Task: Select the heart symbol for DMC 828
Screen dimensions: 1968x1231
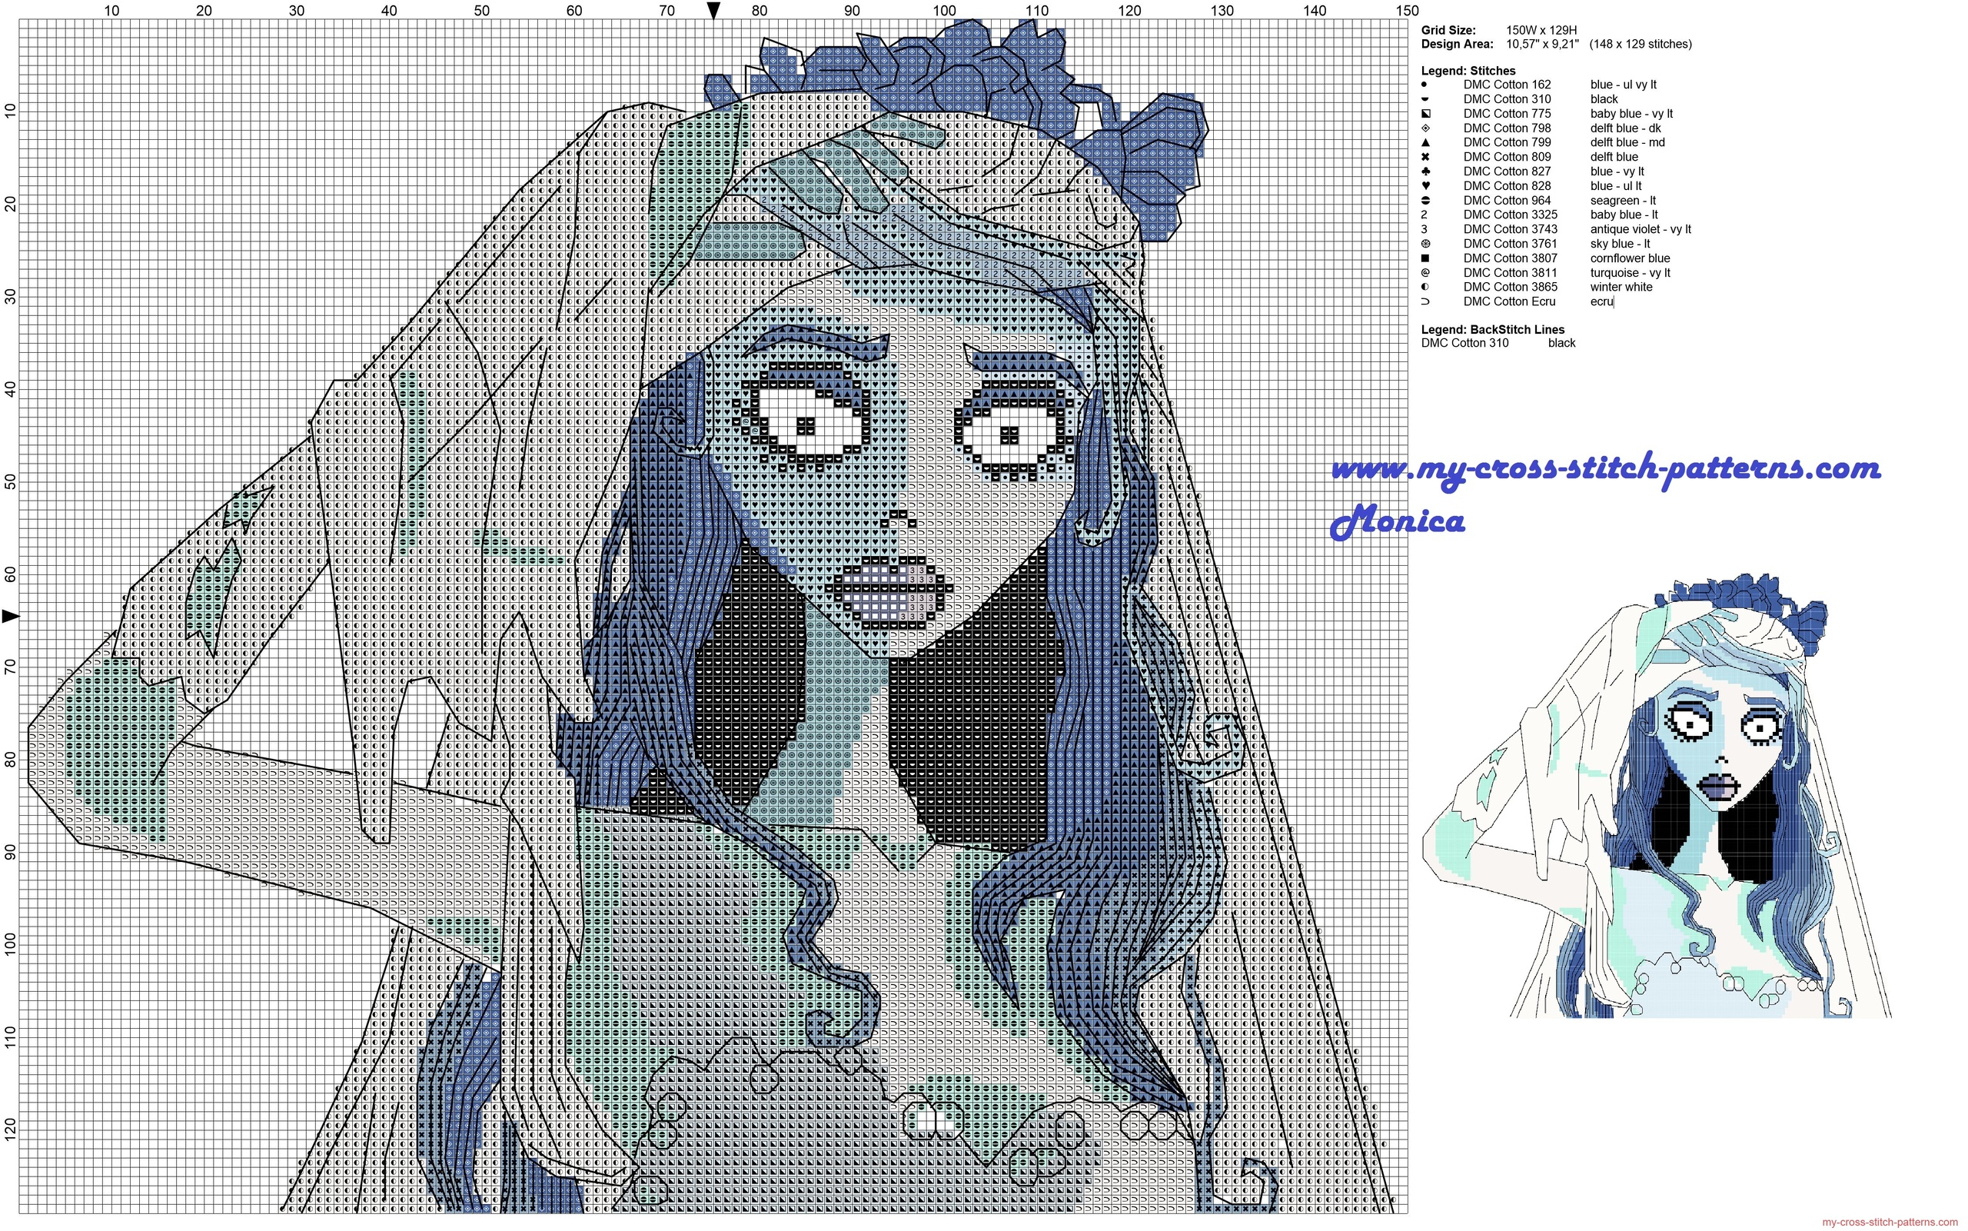Action: [x=1425, y=186]
